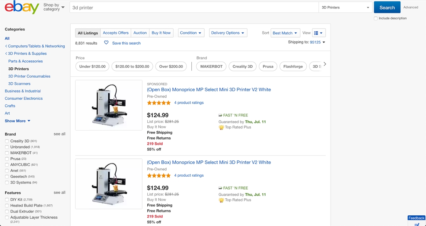Image resolution: width=426 pixels, height=226 pixels.
Task: Open the list view icon selector
Action: [318, 33]
